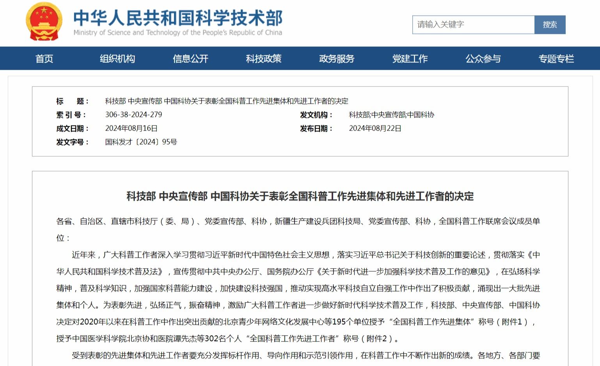Click the 发文机构 field listing 科技部;中央宣传部;中国科协

click(x=391, y=115)
